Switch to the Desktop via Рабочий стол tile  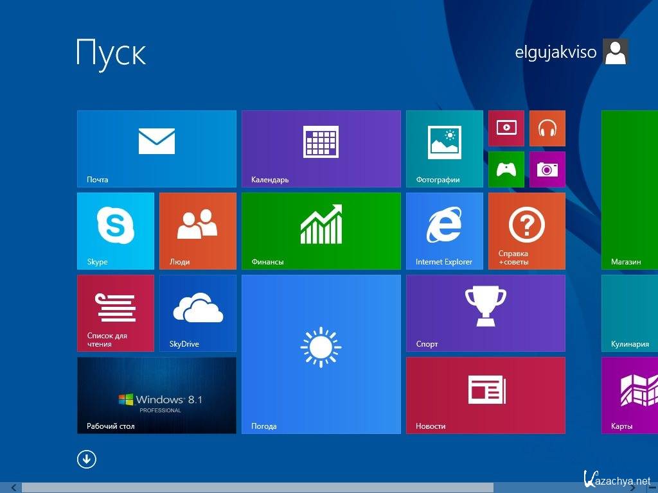pos(156,395)
